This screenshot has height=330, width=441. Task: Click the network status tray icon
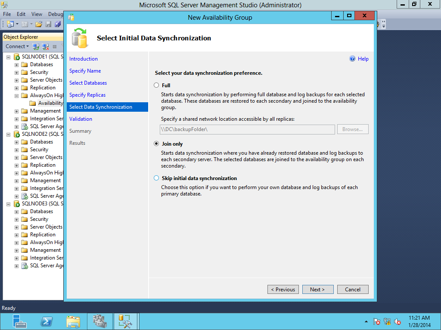click(x=387, y=321)
